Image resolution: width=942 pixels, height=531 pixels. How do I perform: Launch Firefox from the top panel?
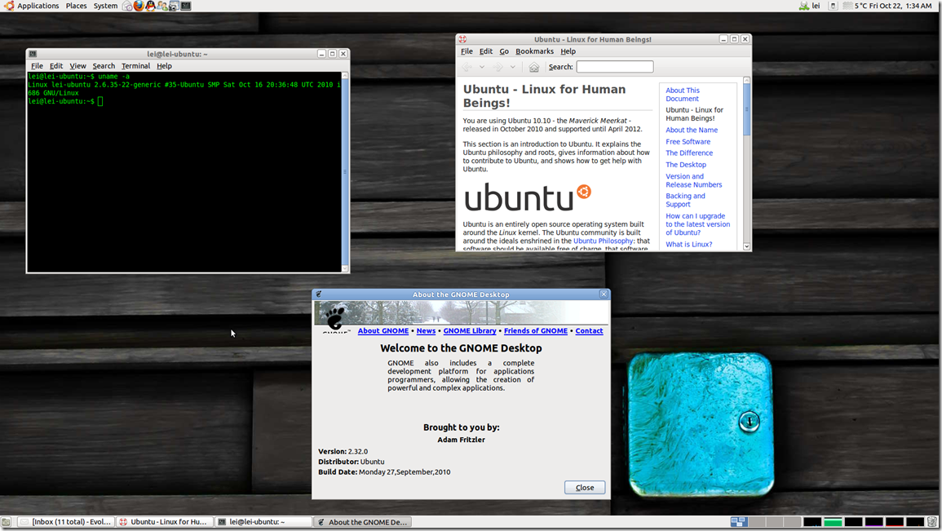click(x=139, y=6)
